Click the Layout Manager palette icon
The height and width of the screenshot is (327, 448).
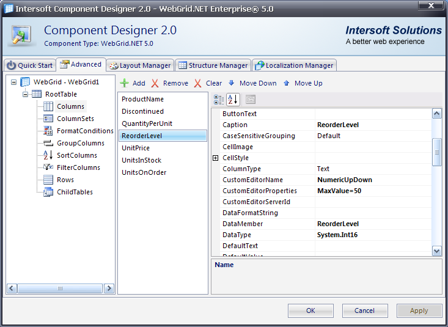[114, 65]
